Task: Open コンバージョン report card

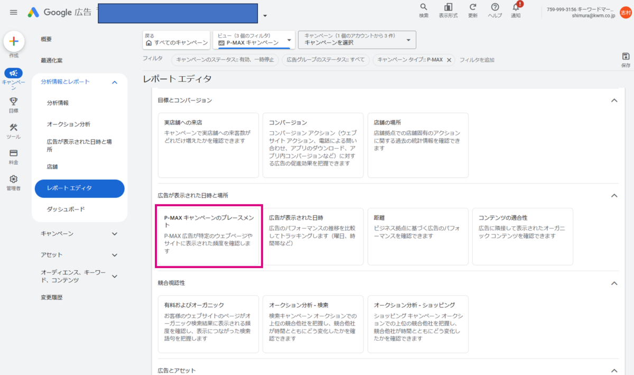Action: click(313, 145)
